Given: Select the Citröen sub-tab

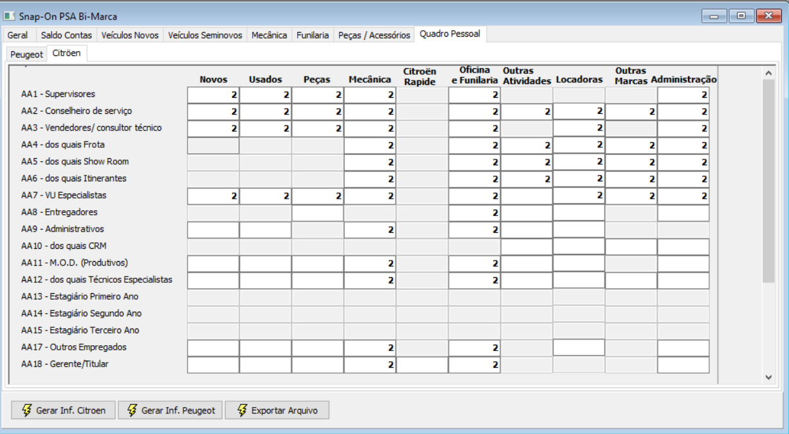Looking at the screenshot, I should coord(67,53).
